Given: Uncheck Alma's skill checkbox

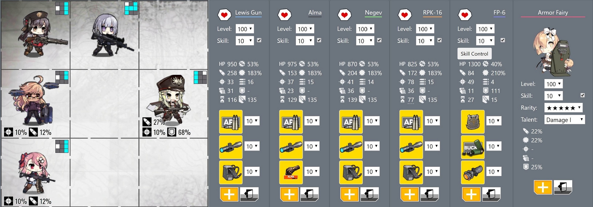Looking at the screenshot, I should (319, 40).
